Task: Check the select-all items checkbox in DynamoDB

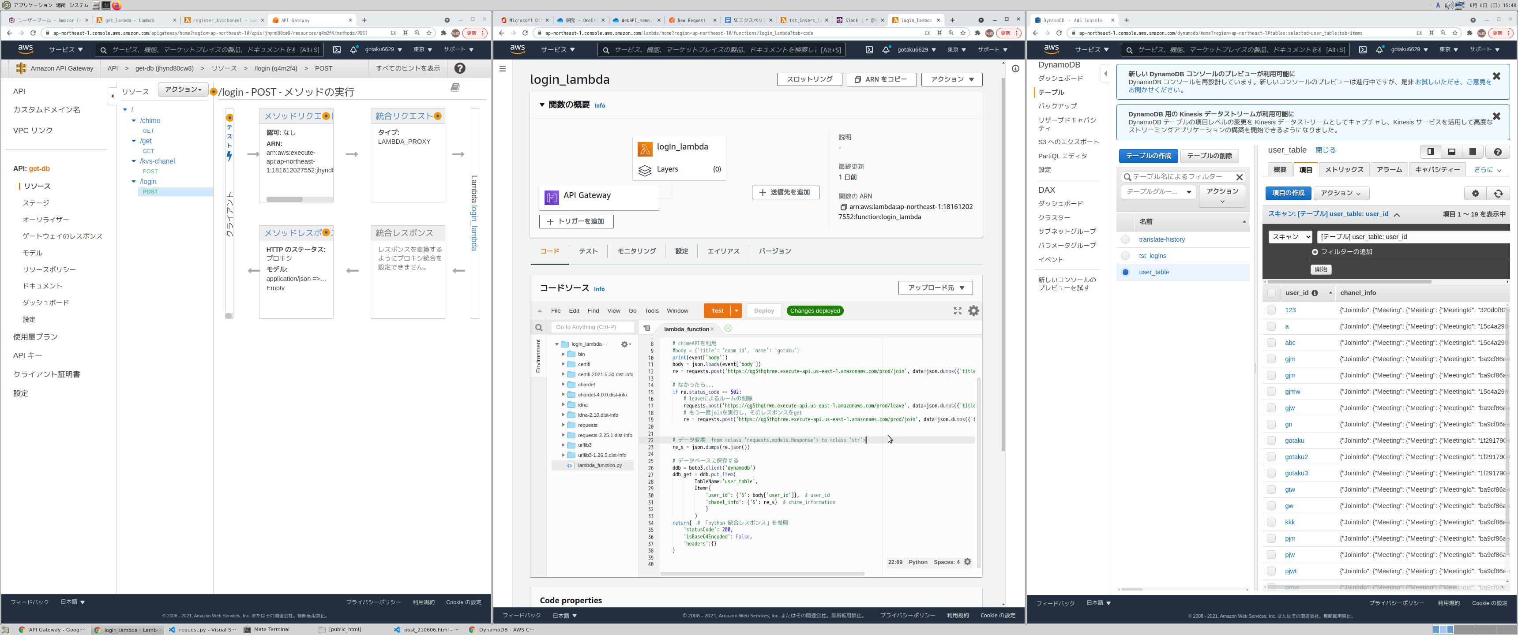Action: click(x=1271, y=293)
